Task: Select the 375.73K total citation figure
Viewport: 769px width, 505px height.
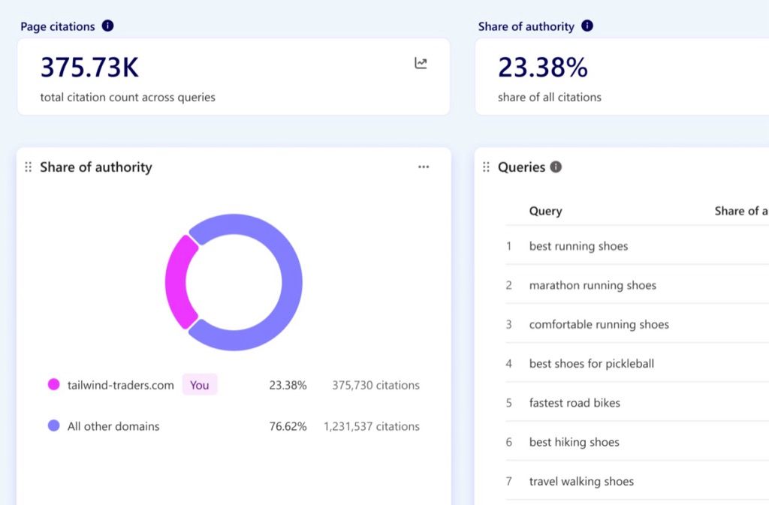Action: pos(90,67)
